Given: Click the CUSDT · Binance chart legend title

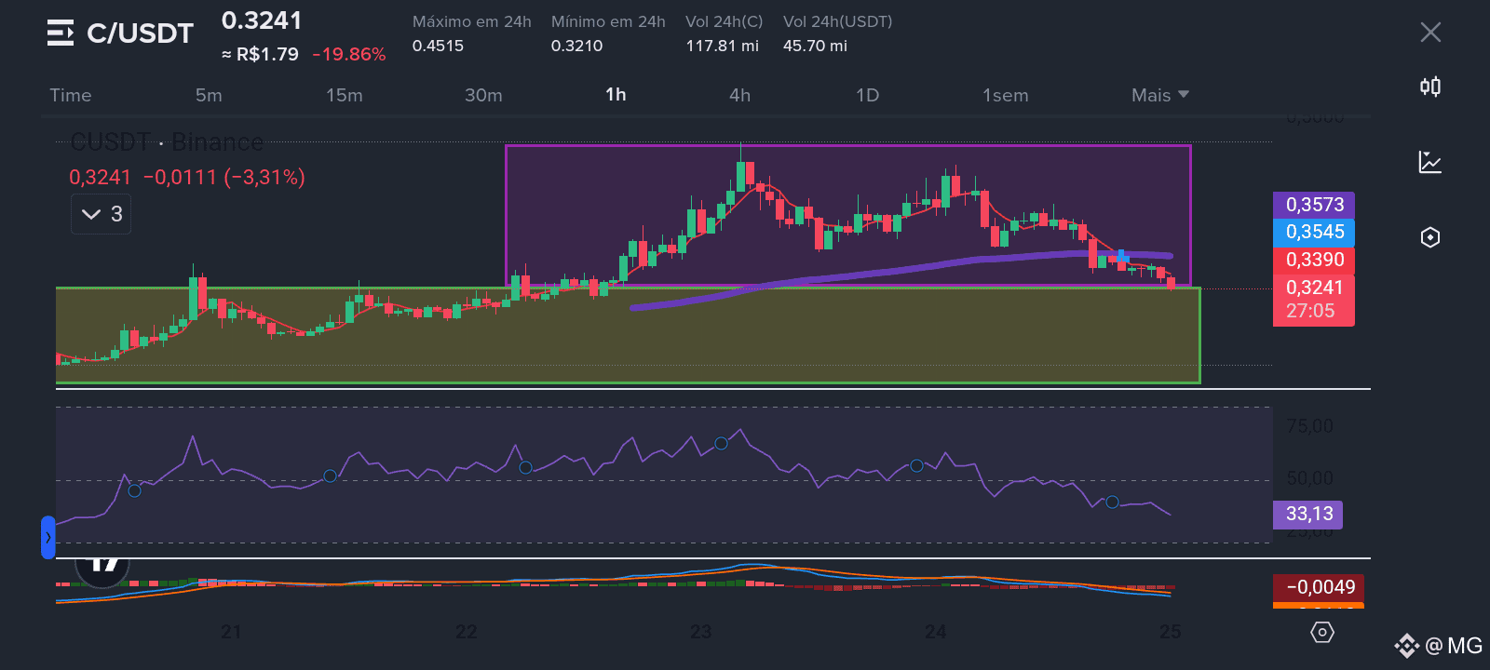Looking at the screenshot, I should (x=167, y=142).
